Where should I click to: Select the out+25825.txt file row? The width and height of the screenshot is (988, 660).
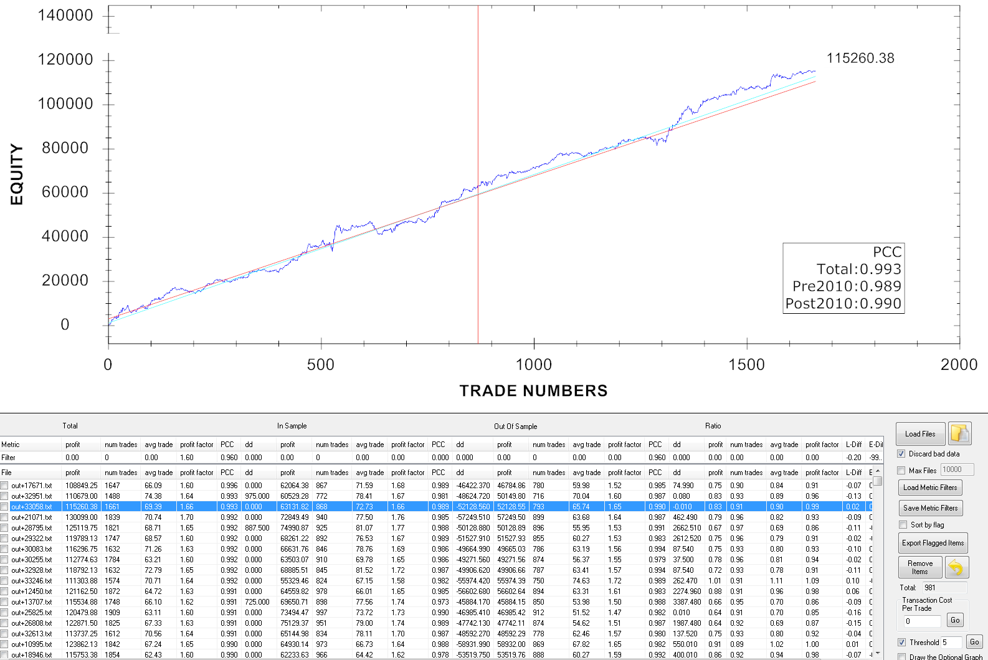436,613
